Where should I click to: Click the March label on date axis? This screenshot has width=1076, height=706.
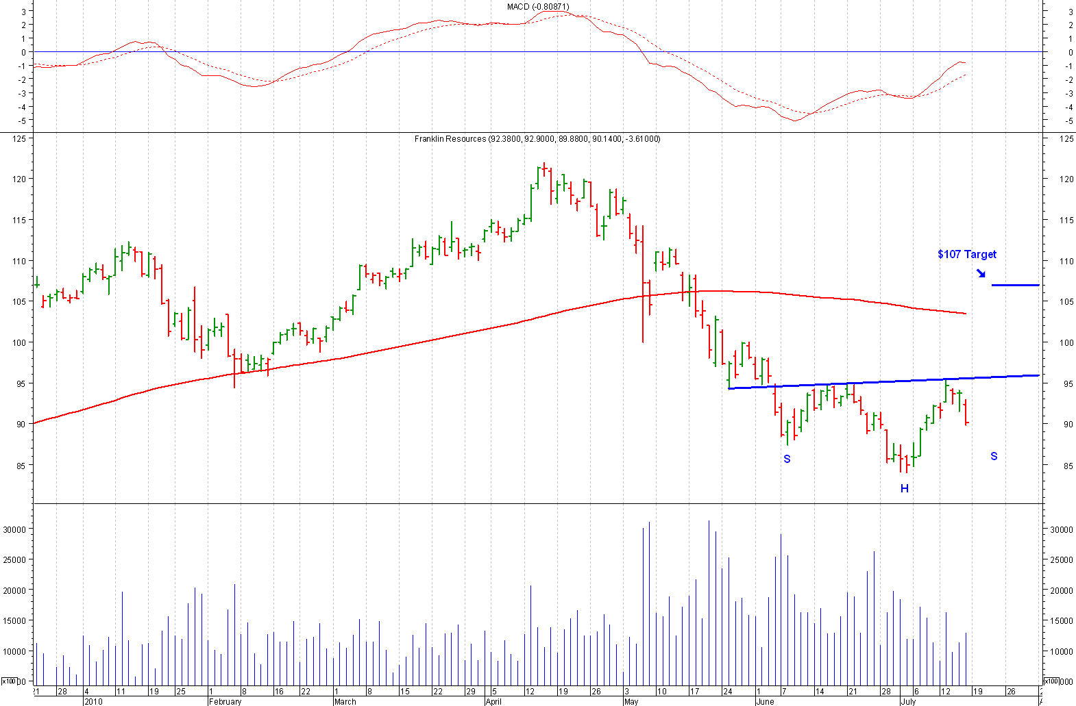click(345, 701)
